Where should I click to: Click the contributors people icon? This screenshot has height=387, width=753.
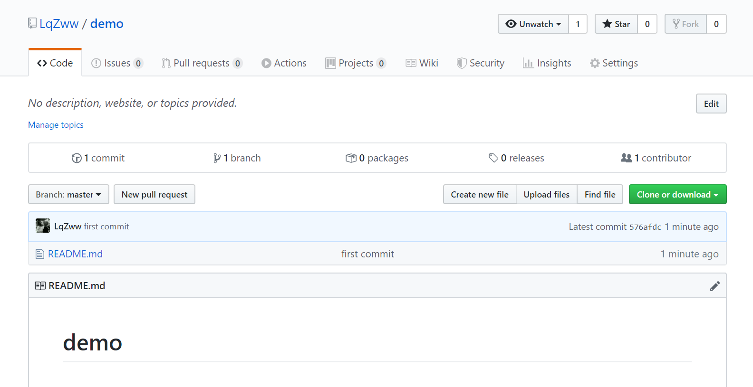(626, 158)
